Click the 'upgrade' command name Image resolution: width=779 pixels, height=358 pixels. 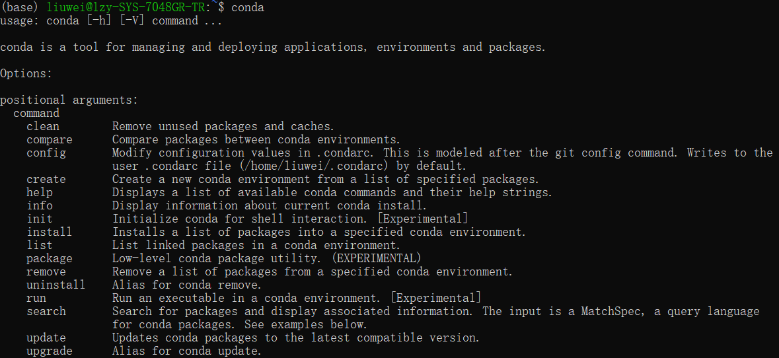pos(49,351)
